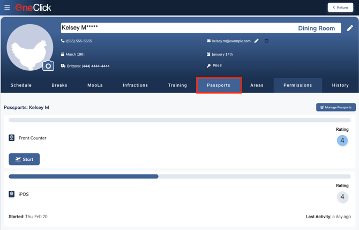Viewport: 359px width, 230px height.
Task: Click the iPOS progress bar
Action: click(x=179, y=176)
